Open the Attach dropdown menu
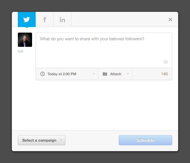190x163 pixels. [x=115, y=74]
